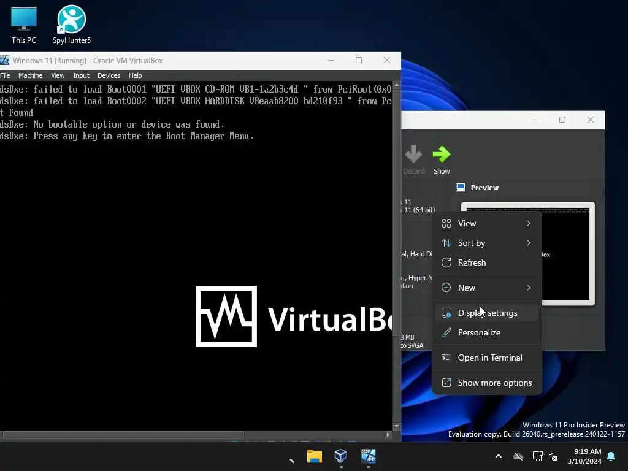Click the VirtualBox VM window title icon
The height and width of the screenshot is (471, 628).
(5, 61)
